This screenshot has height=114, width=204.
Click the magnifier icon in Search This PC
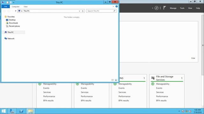[114, 11]
